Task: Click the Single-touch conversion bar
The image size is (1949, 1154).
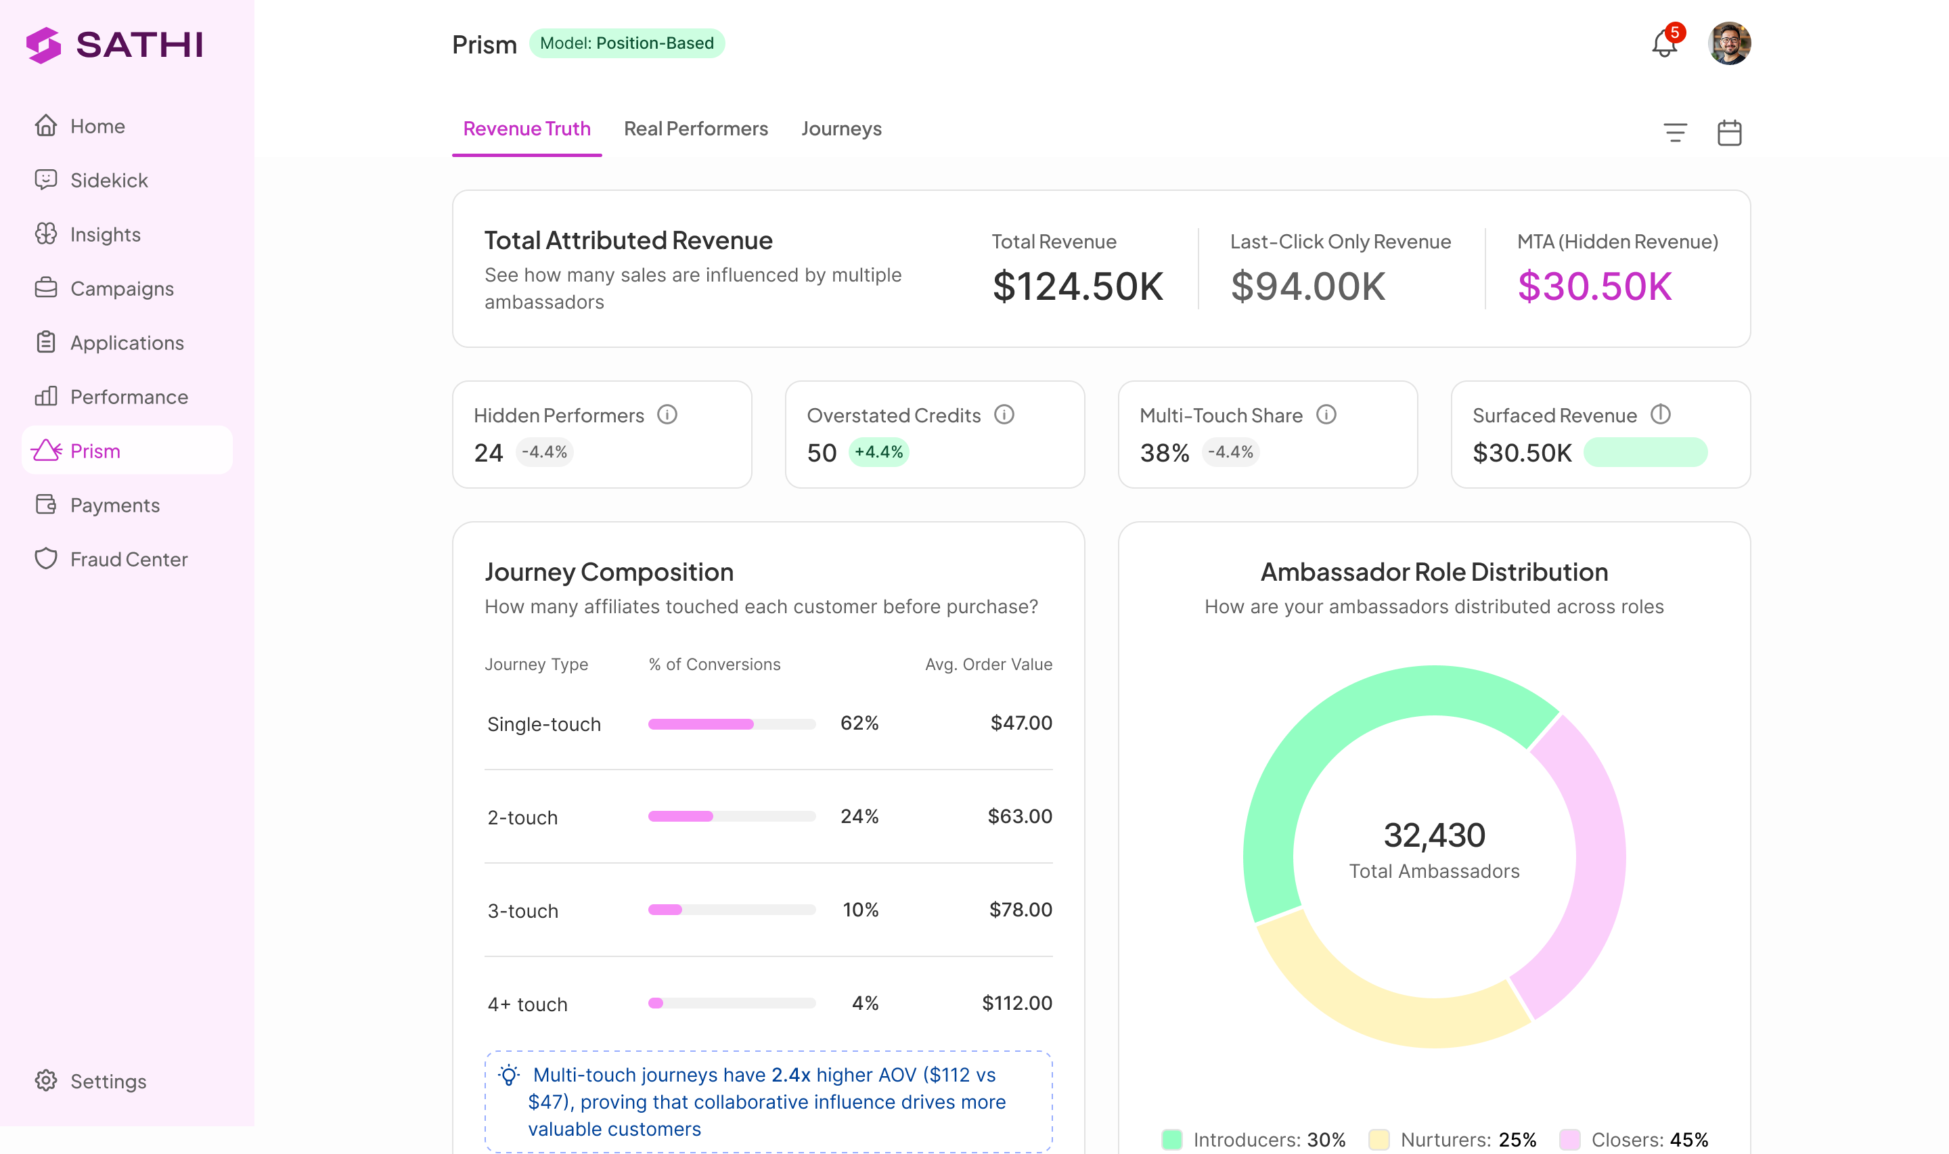Action: (732, 723)
